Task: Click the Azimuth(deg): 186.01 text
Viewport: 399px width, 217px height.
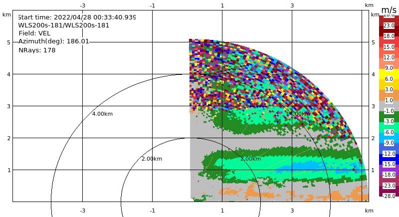Action: [54, 41]
